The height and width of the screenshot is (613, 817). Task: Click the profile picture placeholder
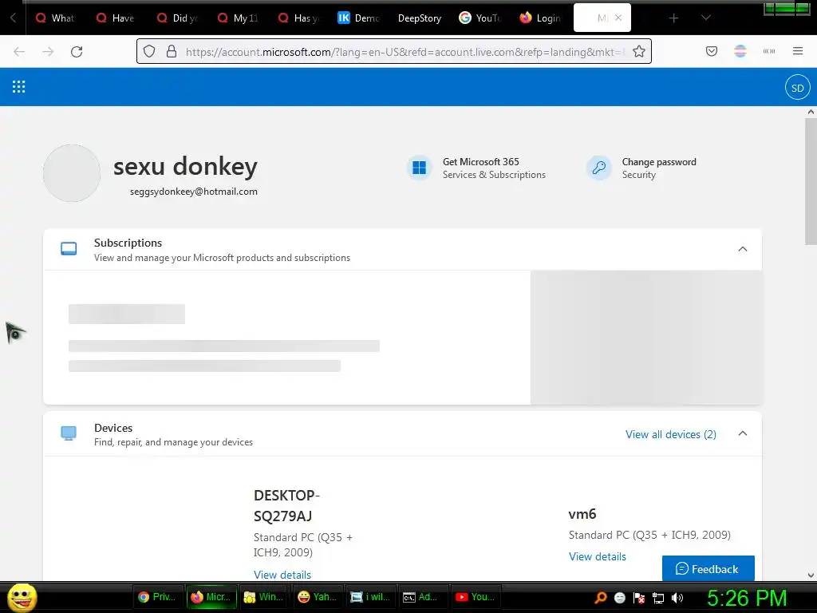(72, 173)
